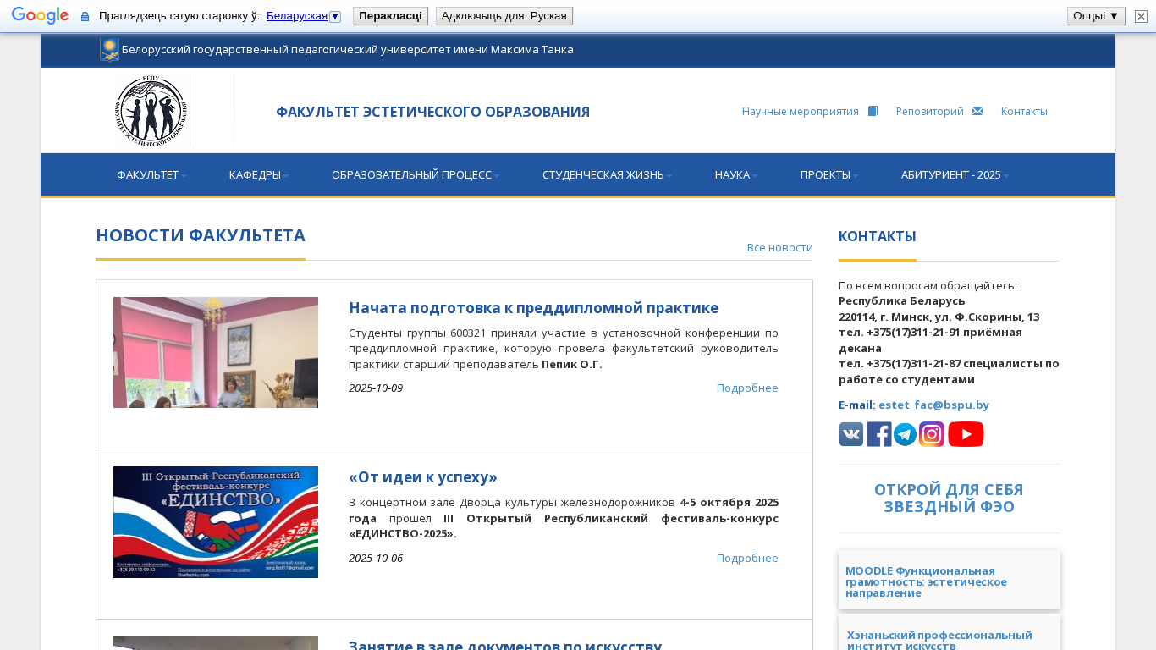Click the Адключыць для: Руская button

tap(504, 16)
